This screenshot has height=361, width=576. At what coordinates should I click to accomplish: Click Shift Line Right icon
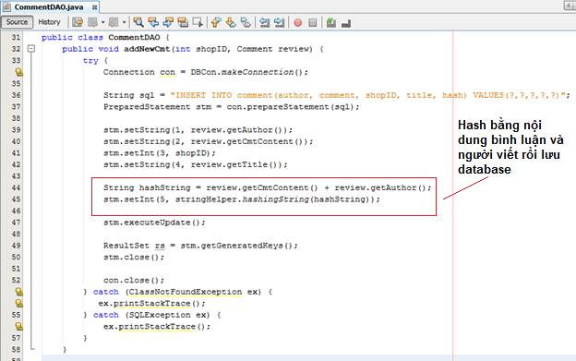(x=279, y=22)
